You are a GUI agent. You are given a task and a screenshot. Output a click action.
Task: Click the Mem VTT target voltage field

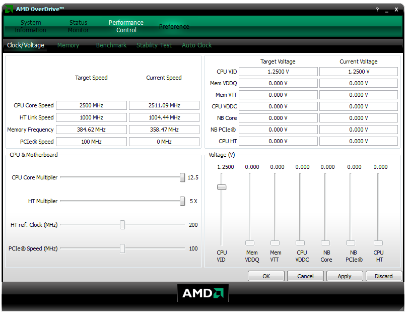[278, 95]
